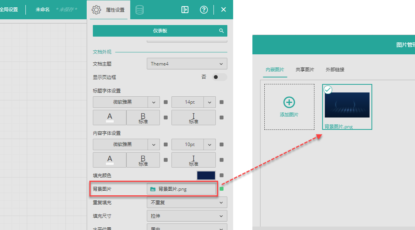Click the 添加图片 plus tile
Screen dimensions: 415x230
[289, 107]
